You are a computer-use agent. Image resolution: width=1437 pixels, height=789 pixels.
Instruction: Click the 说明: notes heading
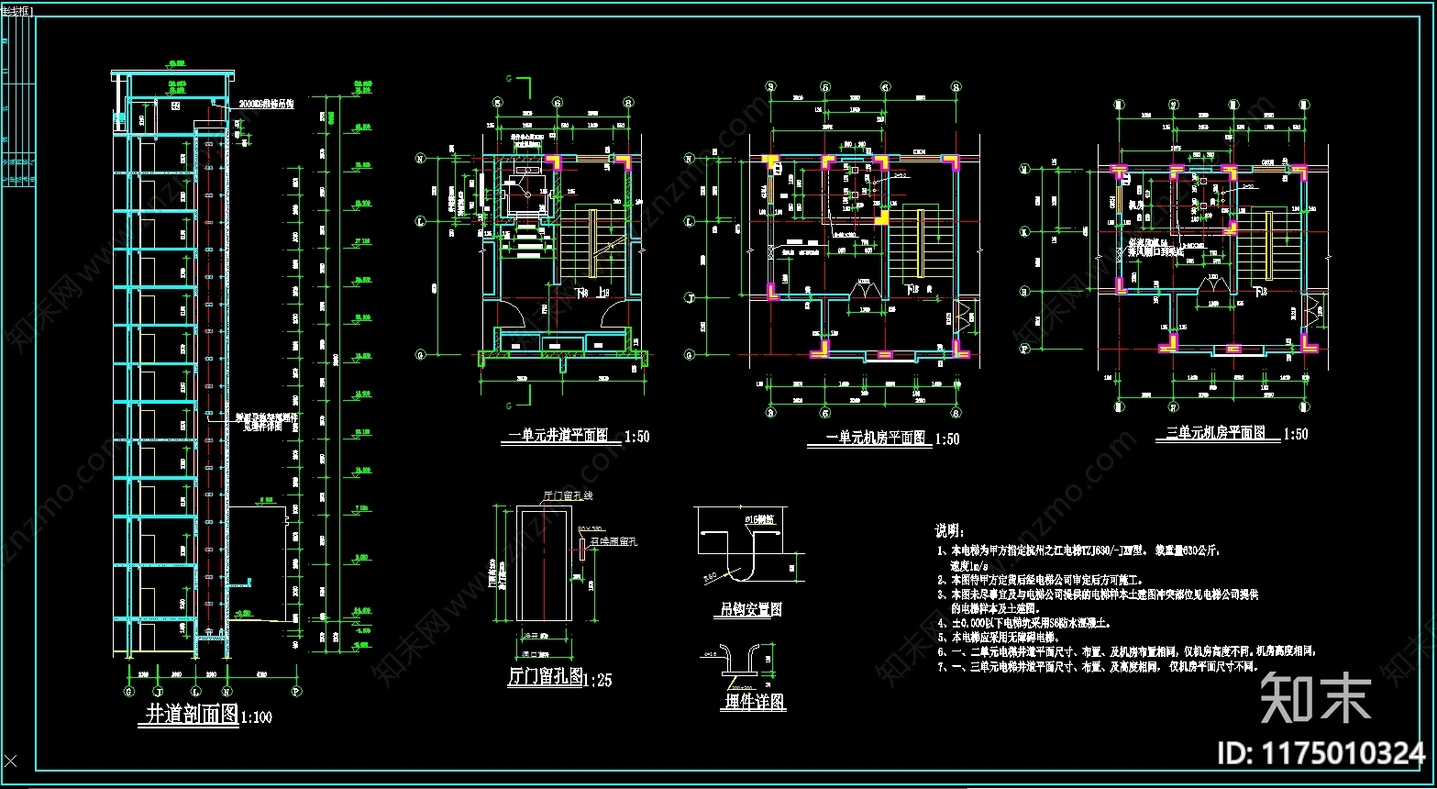click(948, 531)
